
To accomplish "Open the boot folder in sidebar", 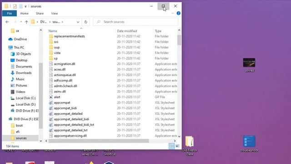I will pos(19,126).
